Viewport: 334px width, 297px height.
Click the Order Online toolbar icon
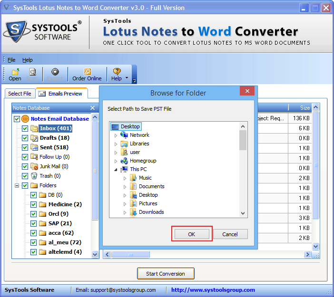click(87, 72)
